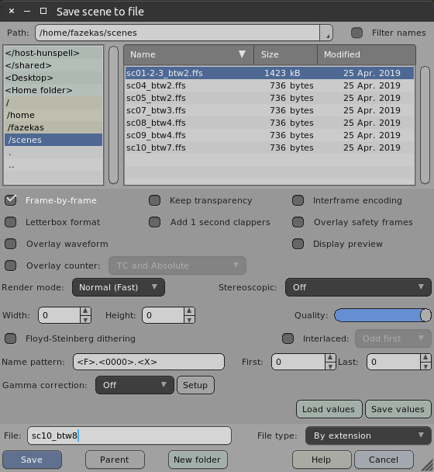The image size is (434, 472).
Task: Enable the Keep transparency checkbox
Action: [154, 200]
